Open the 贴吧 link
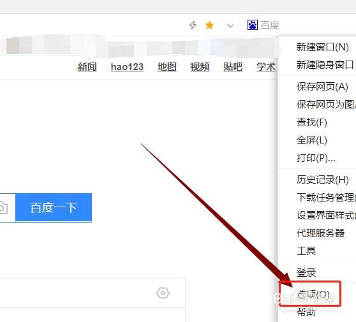Viewport: 356px width, 322px height. pos(233,67)
